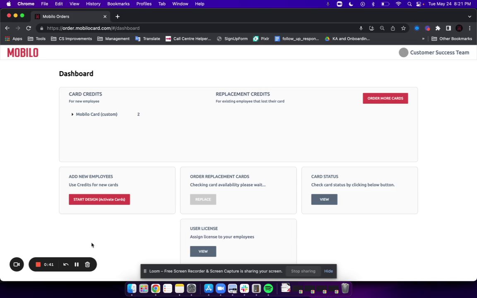Screen dimensions: 477x298
Task: Open the Customer Success Team avatar
Action: (403, 53)
